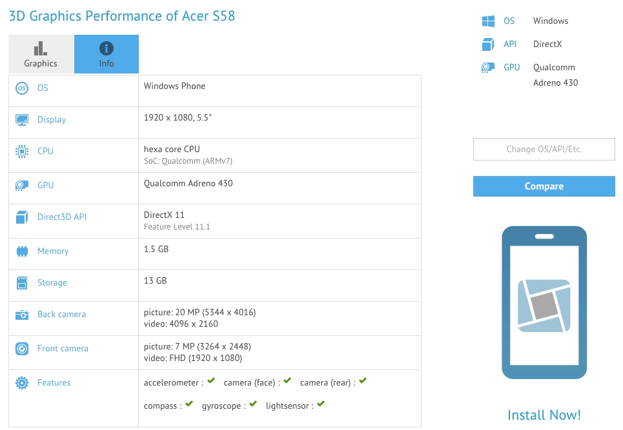
Task: Click the OS label in info table
Action: click(x=43, y=88)
